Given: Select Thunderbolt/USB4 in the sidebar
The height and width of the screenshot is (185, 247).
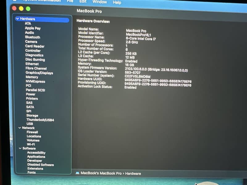Looking at the screenshot, I should 40,120.
